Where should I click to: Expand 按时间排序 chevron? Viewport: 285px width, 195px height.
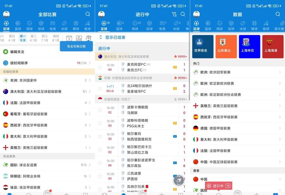90,63
